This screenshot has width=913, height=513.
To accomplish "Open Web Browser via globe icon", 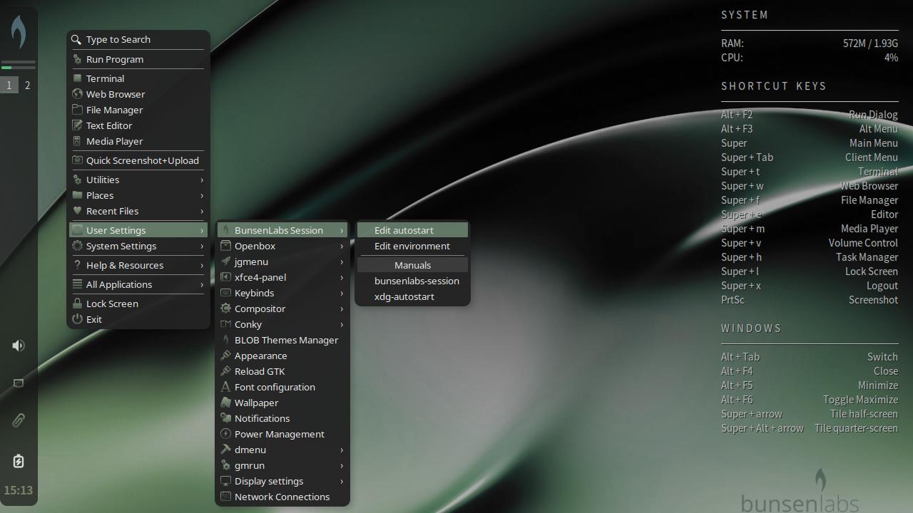I will tap(77, 94).
